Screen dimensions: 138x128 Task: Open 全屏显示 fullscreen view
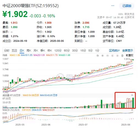coord(128,50)
